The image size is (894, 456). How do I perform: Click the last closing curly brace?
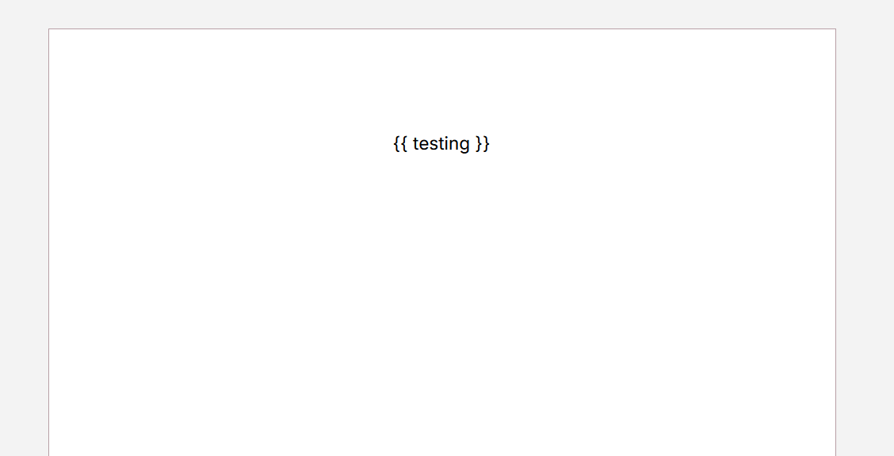tap(487, 143)
